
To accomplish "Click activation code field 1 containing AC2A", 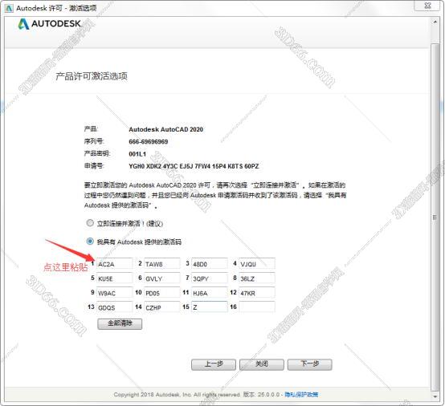I will 114,264.
